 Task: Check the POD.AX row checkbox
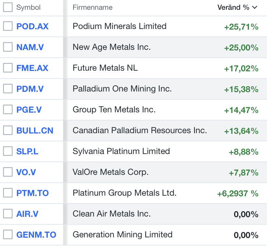pos(8,26)
